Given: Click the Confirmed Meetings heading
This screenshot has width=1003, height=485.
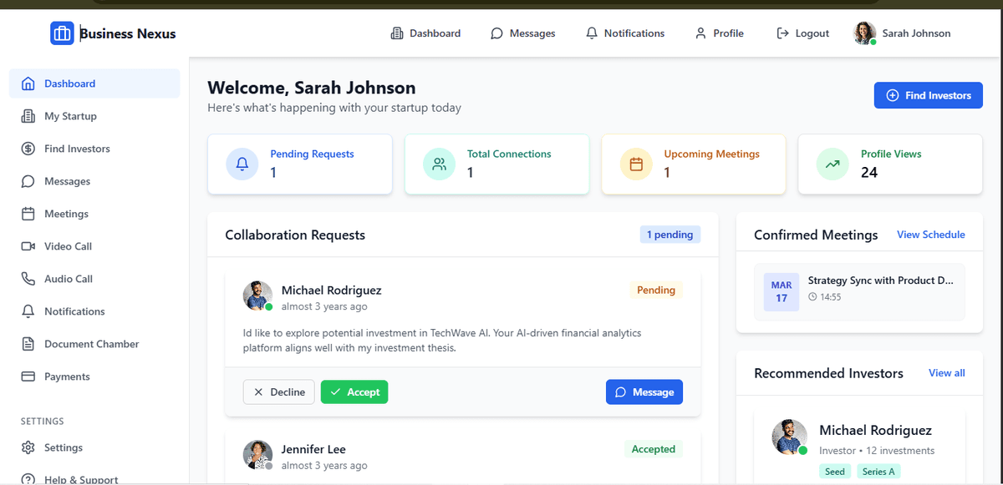Looking at the screenshot, I should tap(816, 235).
